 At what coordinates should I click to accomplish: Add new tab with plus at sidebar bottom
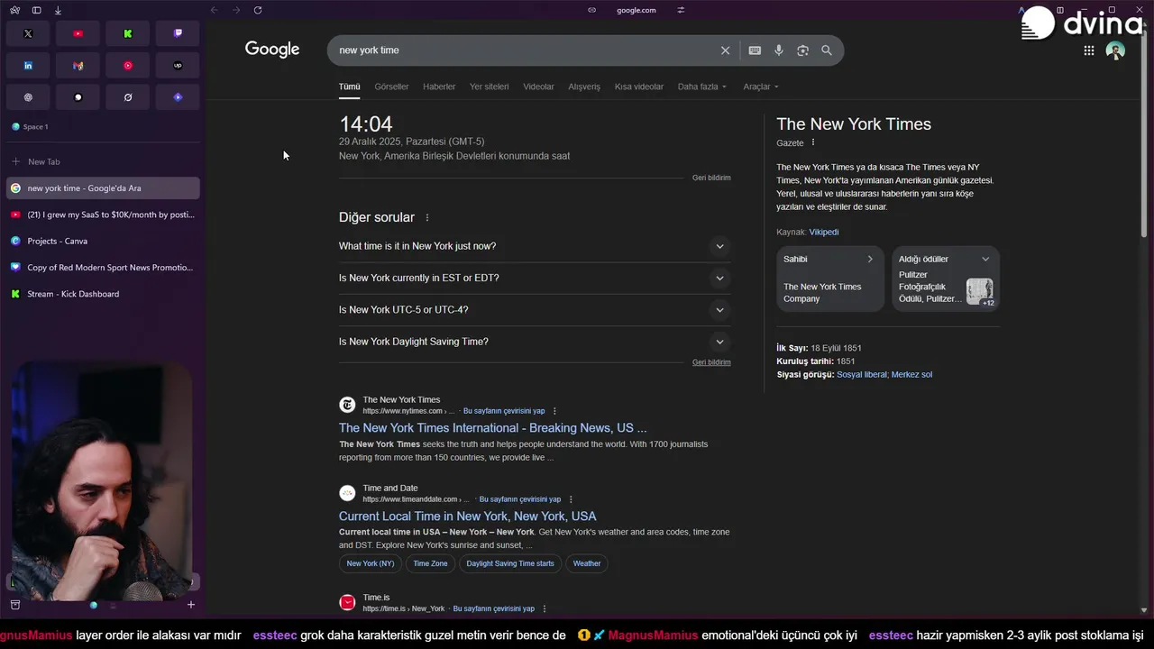(190, 605)
